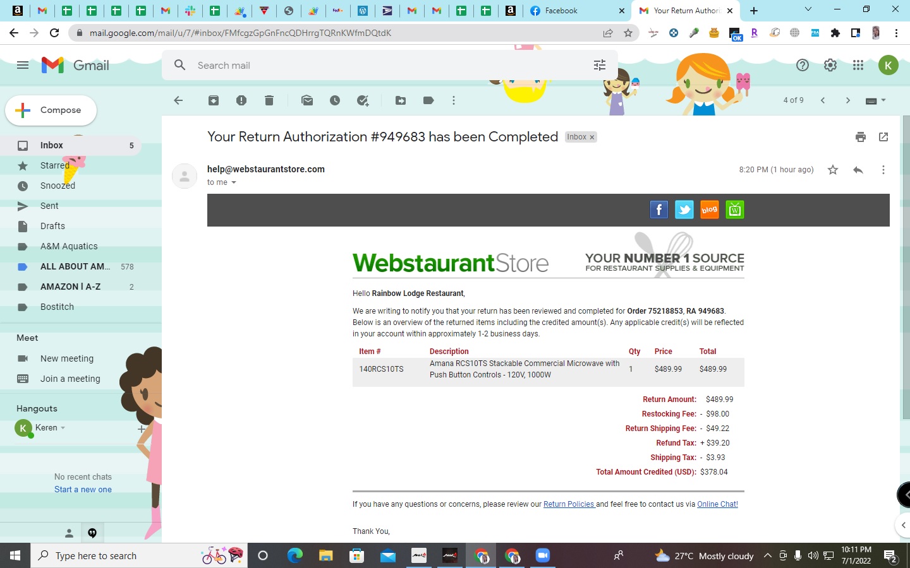This screenshot has width=910, height=568.
Task: Open Gmail Settings gear
Action: click(x=830, y=65)
